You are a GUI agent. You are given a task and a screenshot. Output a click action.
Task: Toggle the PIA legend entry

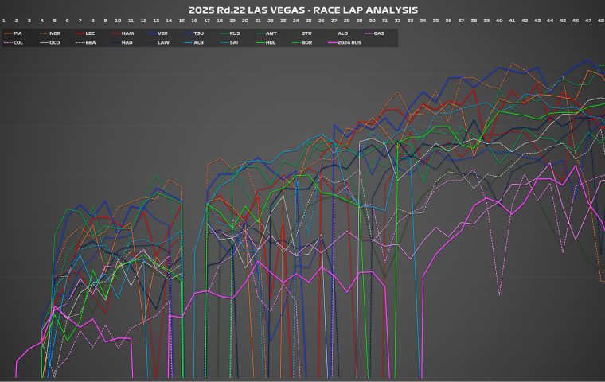click(x=18, y=33)
